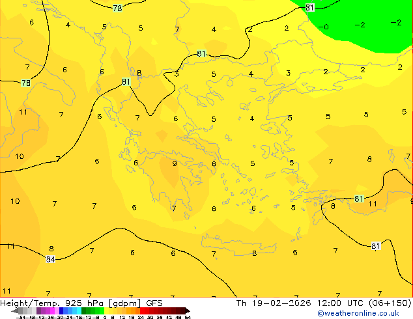Click the '-0' temperature value near the green area
The image size is (413, 319).
click(324, 27)
